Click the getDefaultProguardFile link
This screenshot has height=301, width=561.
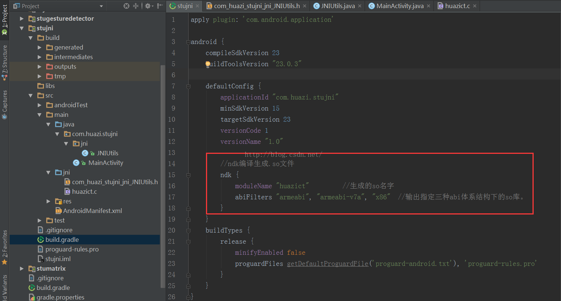pos(328,264)
